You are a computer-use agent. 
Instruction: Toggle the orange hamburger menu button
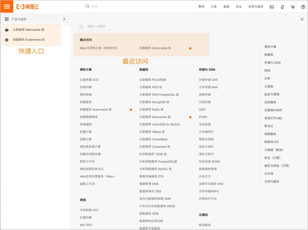pyautogui.click(x=7, y=7)
